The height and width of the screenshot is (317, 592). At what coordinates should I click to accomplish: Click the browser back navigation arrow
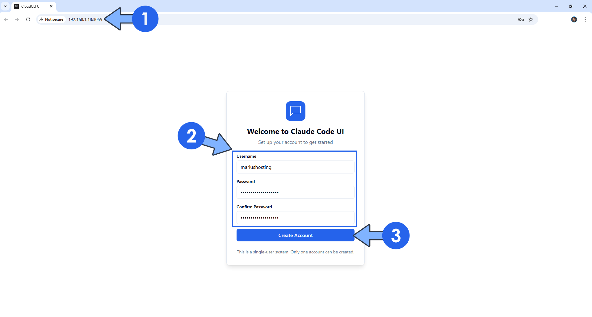click(6, 19)
